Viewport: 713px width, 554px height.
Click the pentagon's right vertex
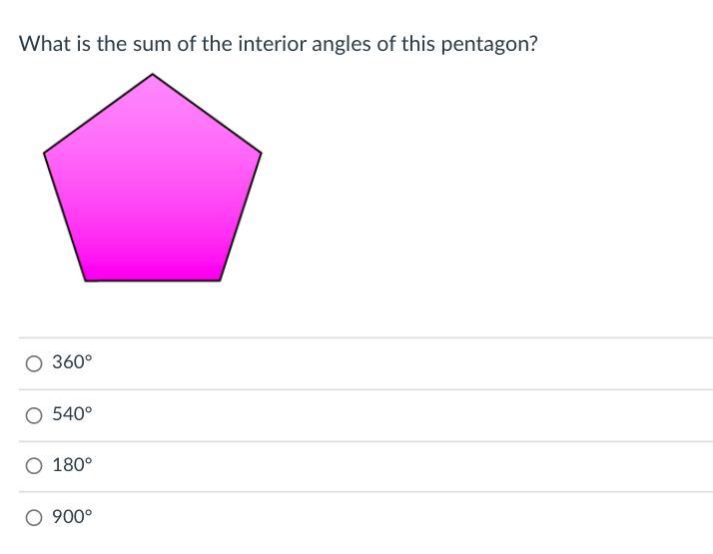tap(260, 153)
